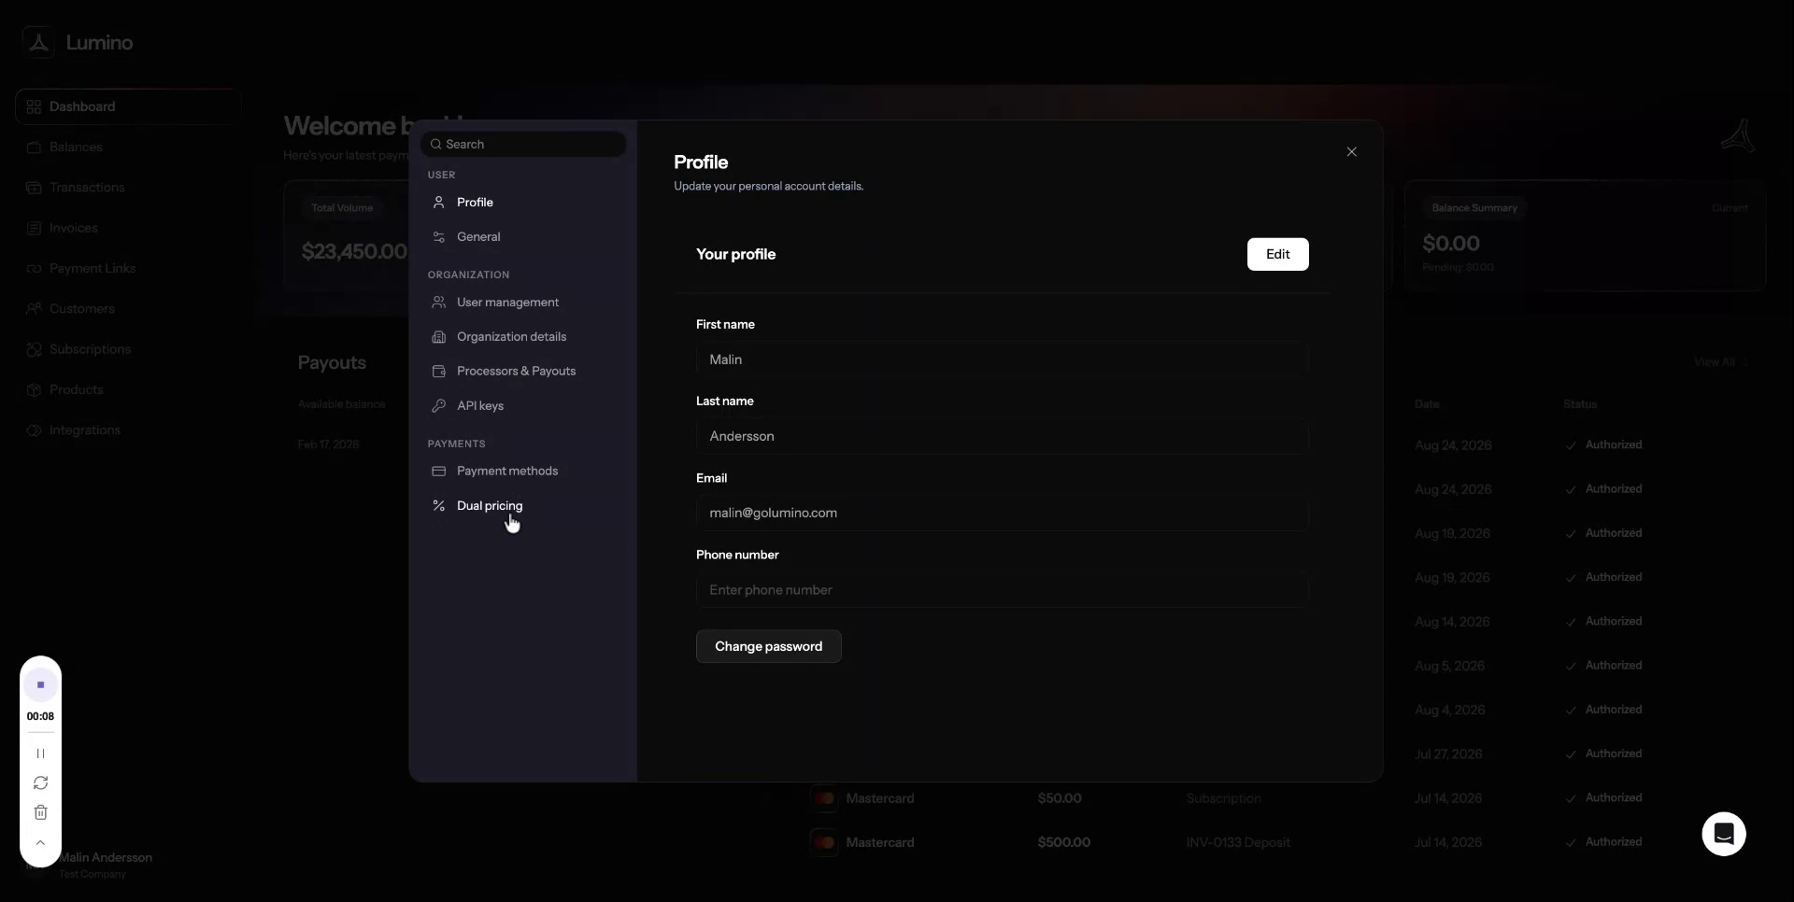Screen dimensions: 1794x902
Task: Click the Last name field
Action: 1002,437
